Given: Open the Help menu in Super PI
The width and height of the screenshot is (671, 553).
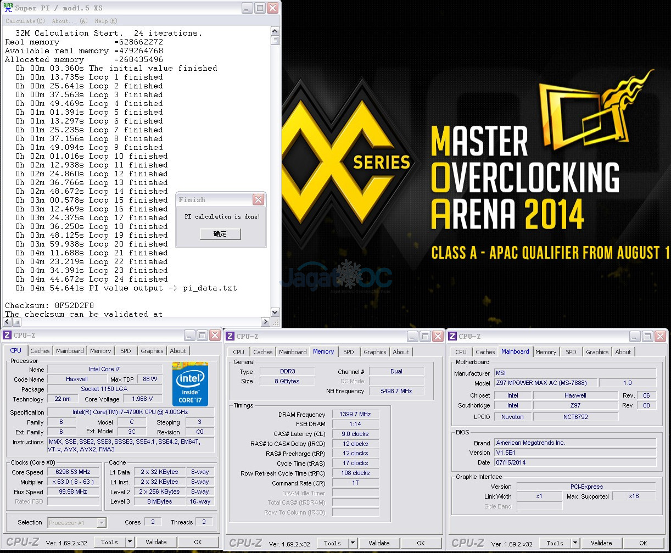Looking at the screenshot, I should (105, 21).
